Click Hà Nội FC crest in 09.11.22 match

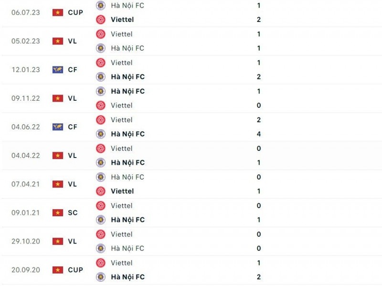[x=101, y=91]
